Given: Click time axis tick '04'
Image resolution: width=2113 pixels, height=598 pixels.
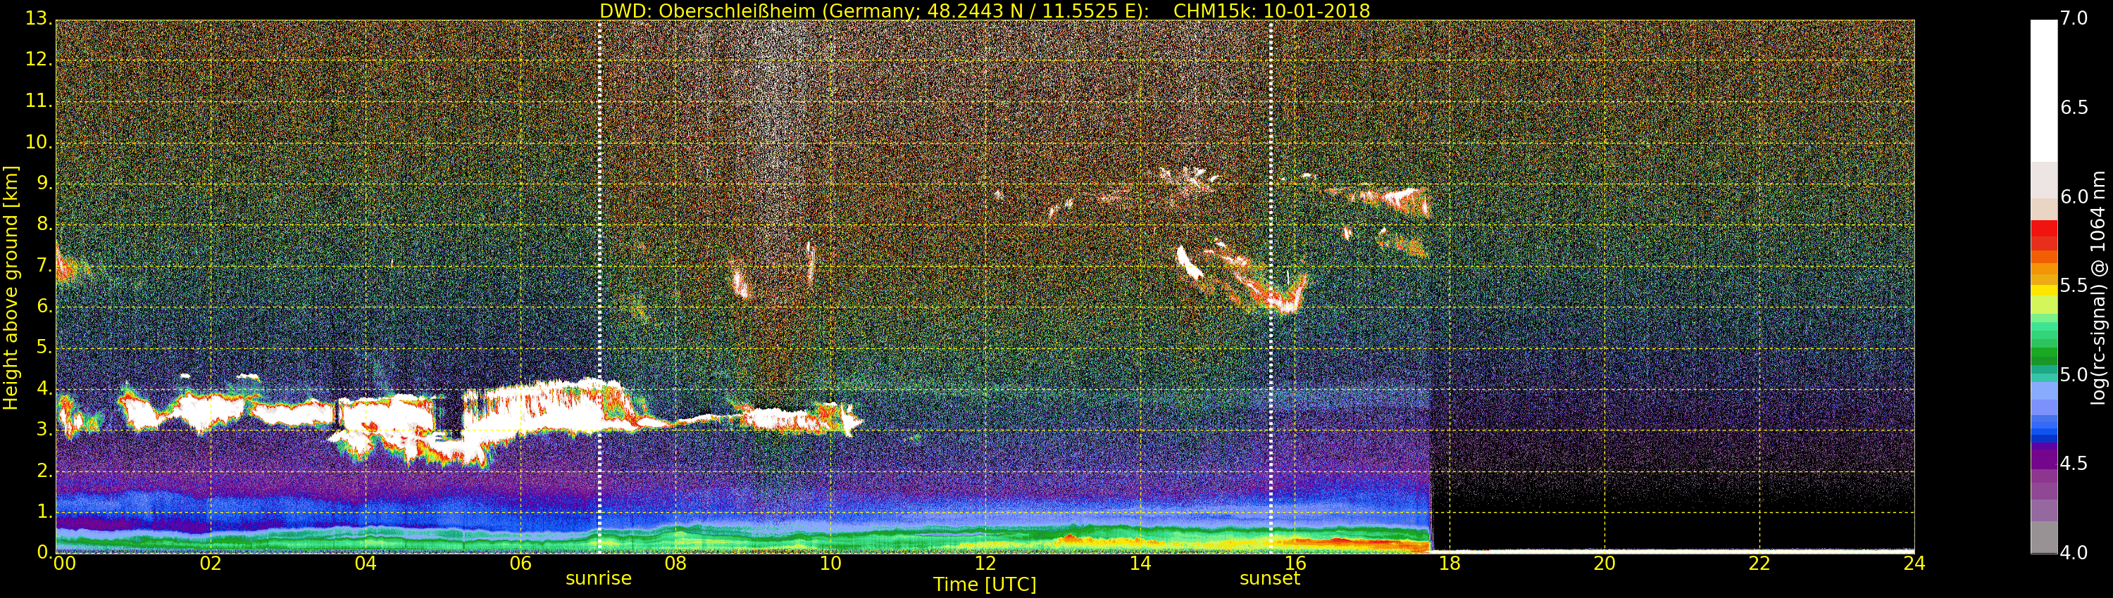Looking at the screenshot, I should coord(365,563).
